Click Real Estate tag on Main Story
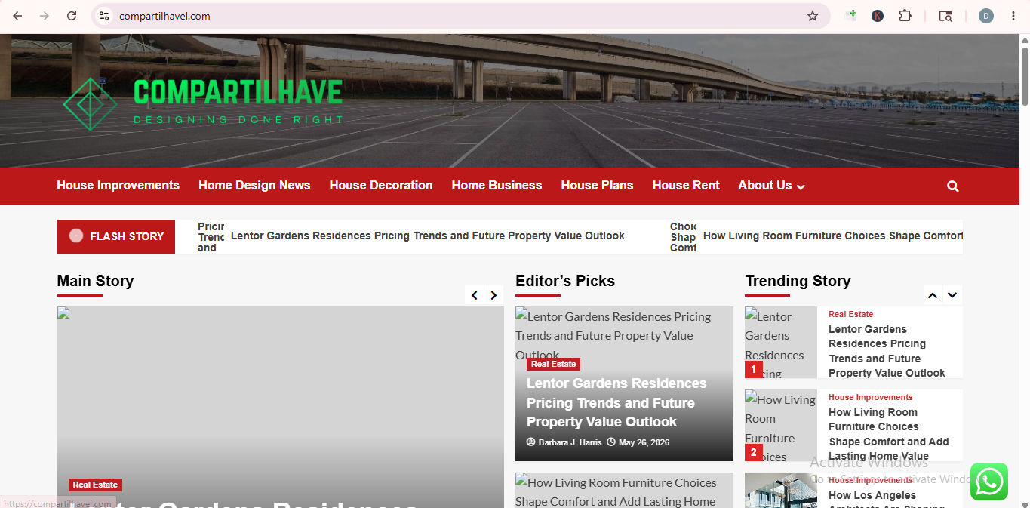The image size is (1030, 508). (95, 485)
